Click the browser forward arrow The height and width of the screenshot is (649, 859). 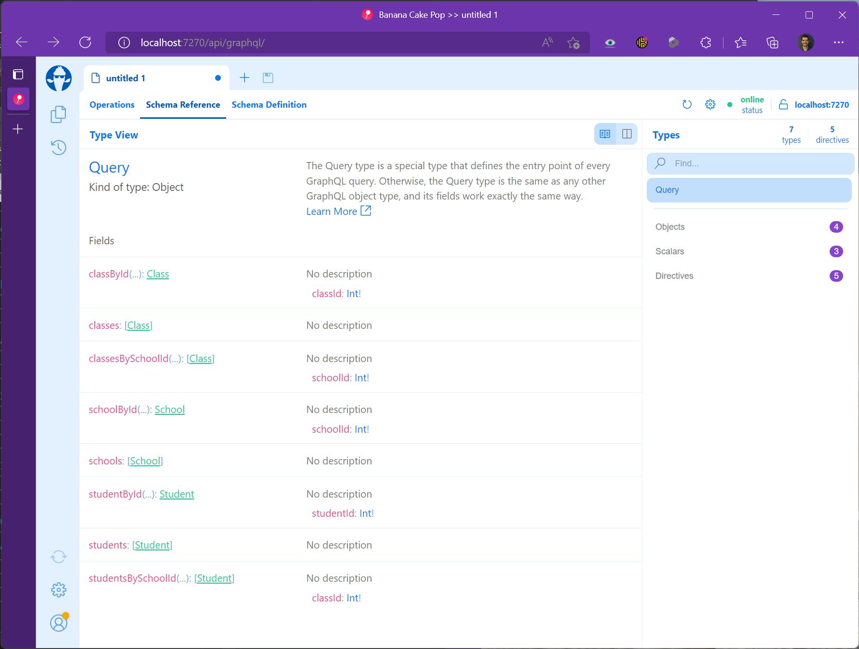pos(53,42)
